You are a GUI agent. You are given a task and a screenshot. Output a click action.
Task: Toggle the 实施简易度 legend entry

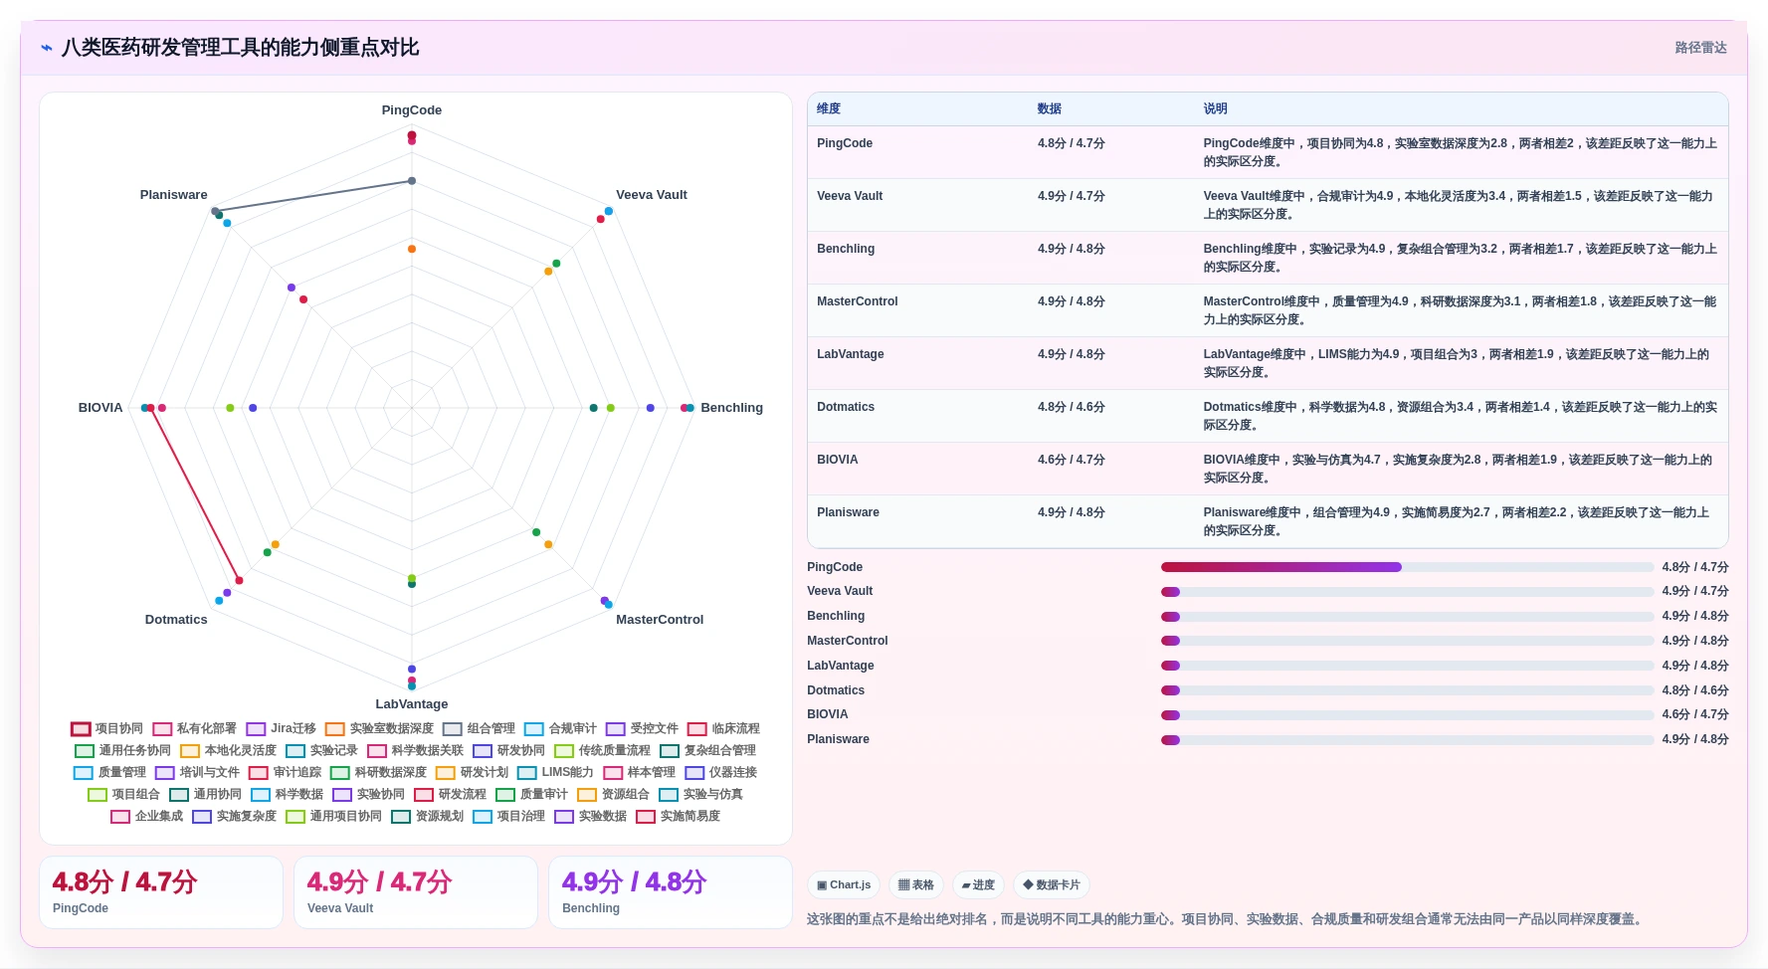[x=679, y=817]
